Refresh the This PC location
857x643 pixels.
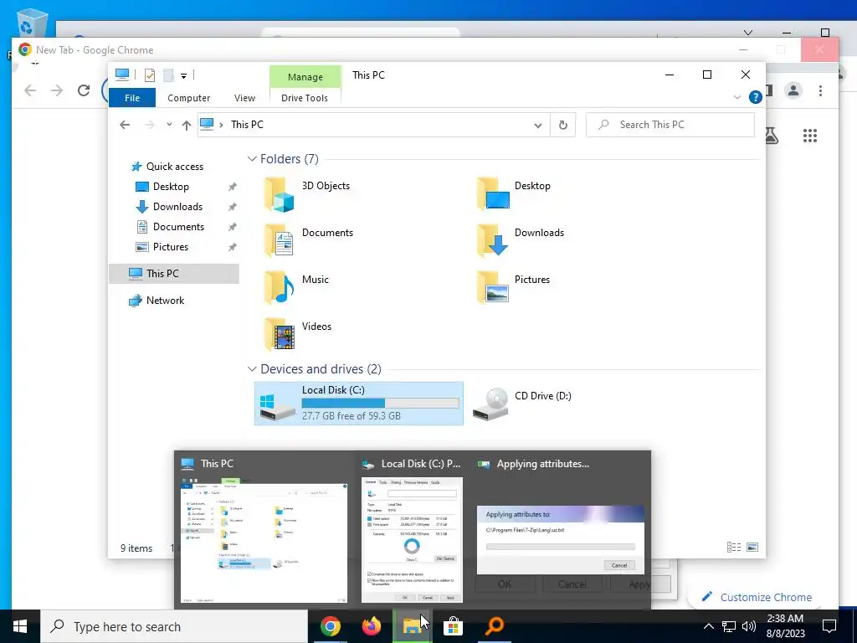[x=563, y=126]
